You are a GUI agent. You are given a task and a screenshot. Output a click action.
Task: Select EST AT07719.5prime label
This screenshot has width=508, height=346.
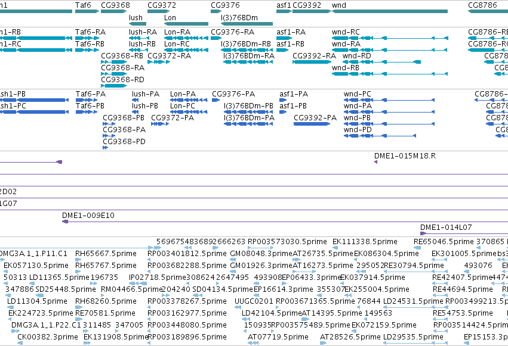278,337
